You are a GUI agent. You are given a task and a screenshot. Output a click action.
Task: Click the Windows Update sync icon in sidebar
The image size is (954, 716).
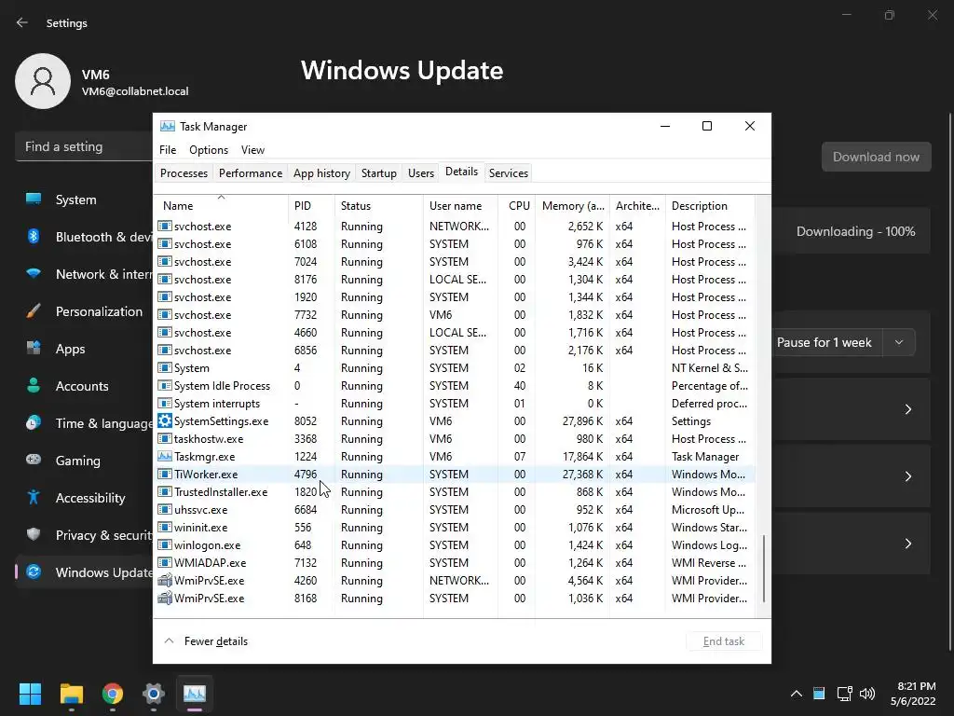point(34,571)
